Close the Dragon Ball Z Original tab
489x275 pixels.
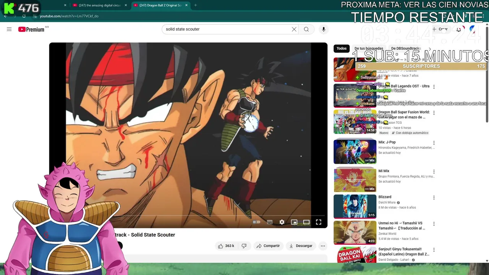point(186,5)
